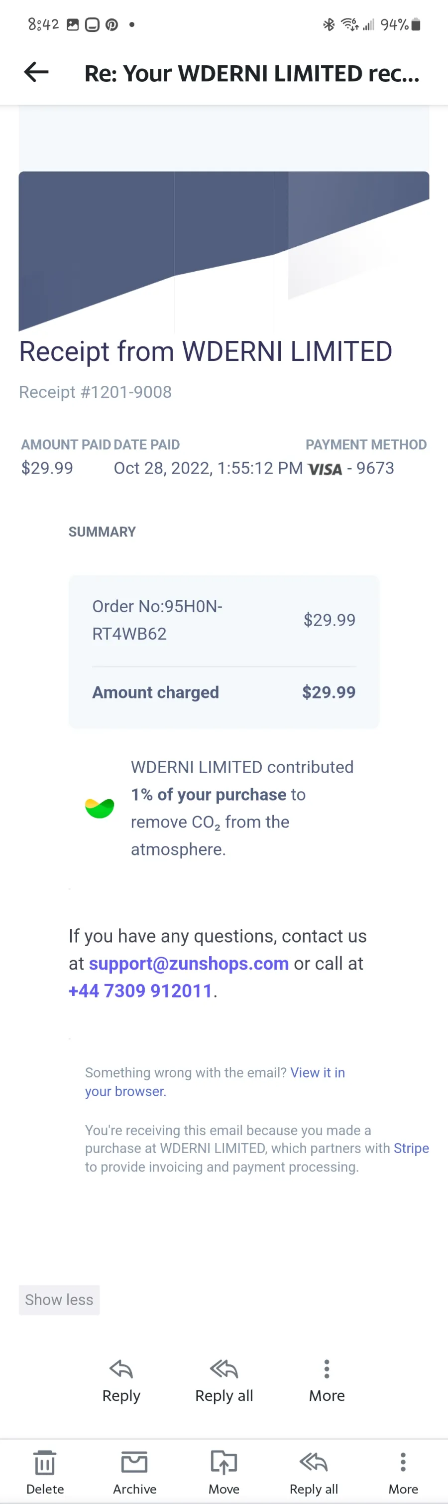Tap the inline Reply arrow icon

pos(121,1368)
